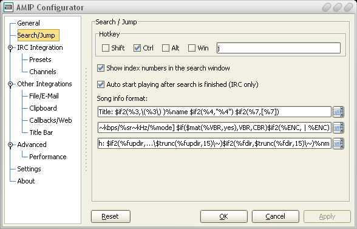
Task: Uncheck the Ctrl hotkey modifier
Action: [137, 48]
